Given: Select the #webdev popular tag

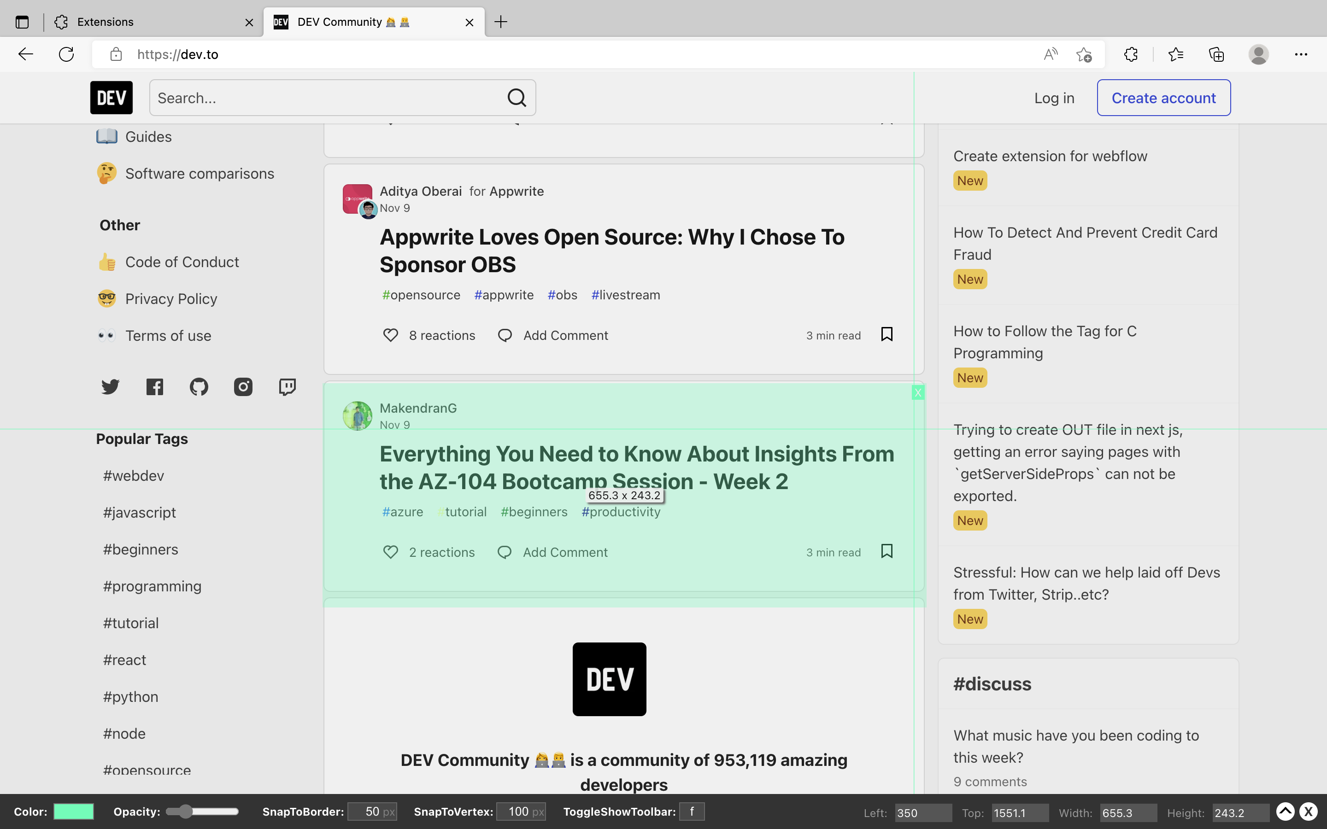Looking at the screenshot, I should point(133,476).
